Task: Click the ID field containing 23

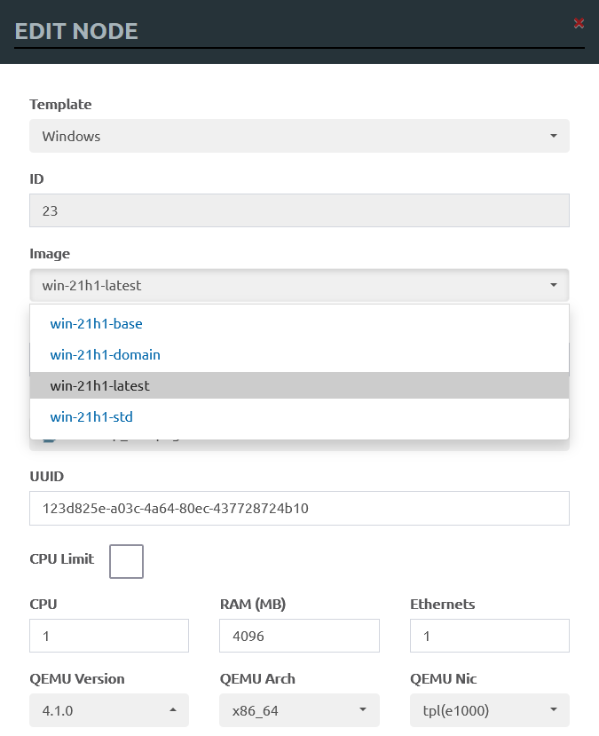Action: (x=299, y=210)
